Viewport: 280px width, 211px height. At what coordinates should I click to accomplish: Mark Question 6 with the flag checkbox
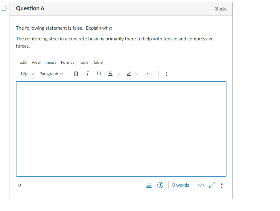[x=3, y=9]
